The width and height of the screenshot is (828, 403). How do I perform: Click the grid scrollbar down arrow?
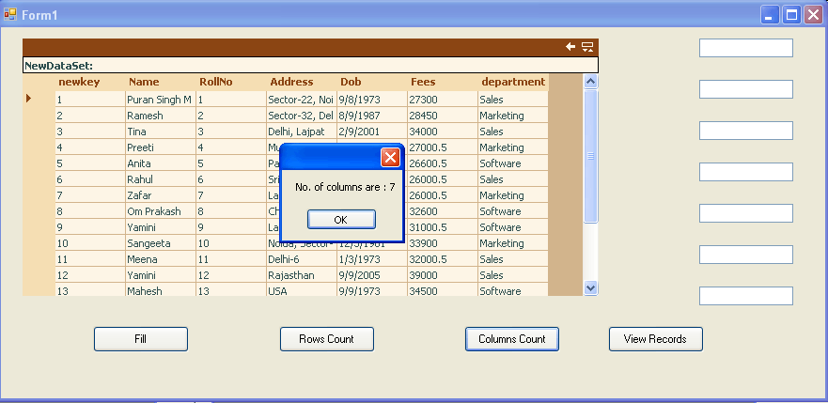[590, 288]
